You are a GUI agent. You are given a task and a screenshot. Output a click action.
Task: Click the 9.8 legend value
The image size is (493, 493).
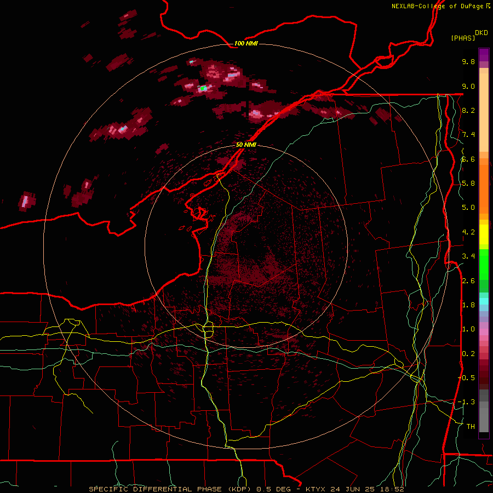point(468,61)
